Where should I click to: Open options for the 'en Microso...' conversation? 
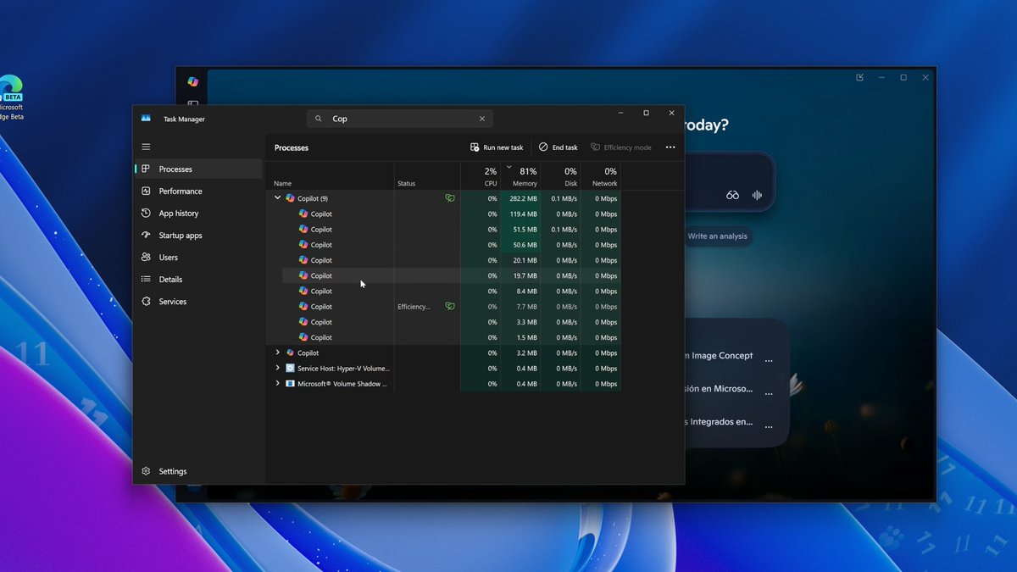769,394
